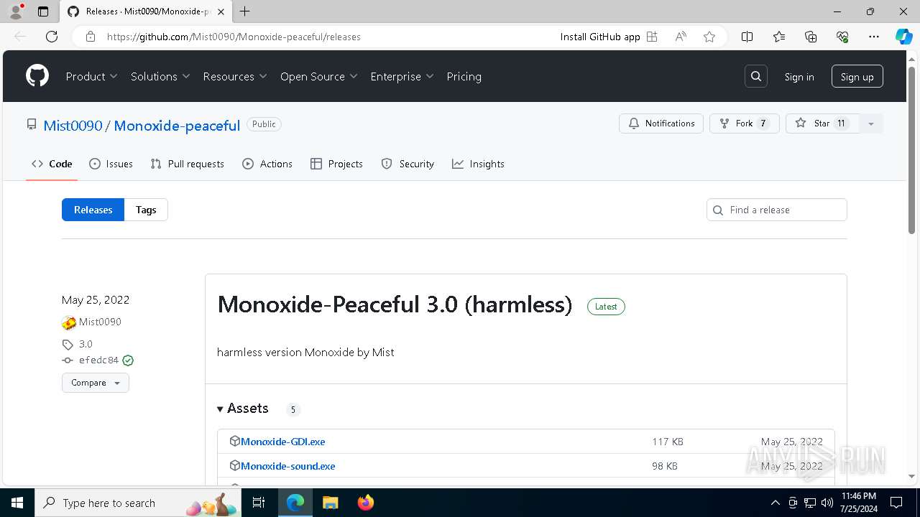
Task: Open the notification center icon
Action: [896, 503]
